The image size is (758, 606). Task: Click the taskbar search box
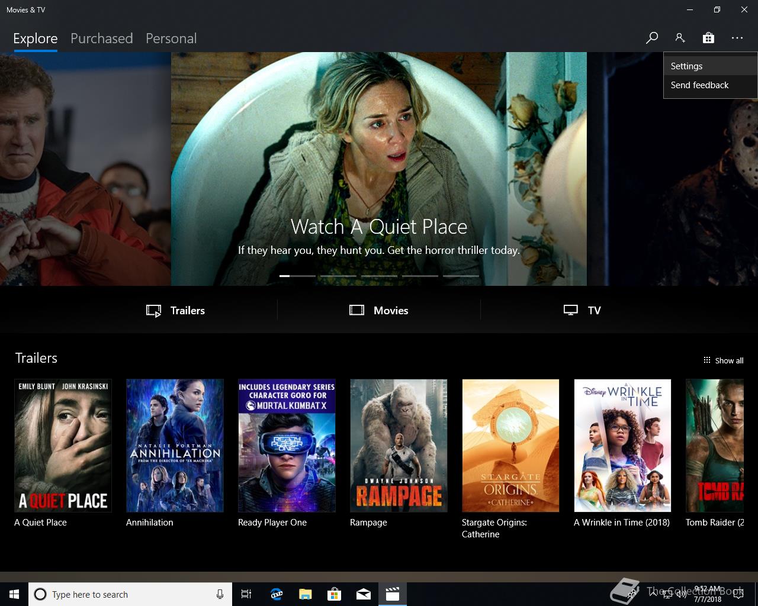[130, 594]
